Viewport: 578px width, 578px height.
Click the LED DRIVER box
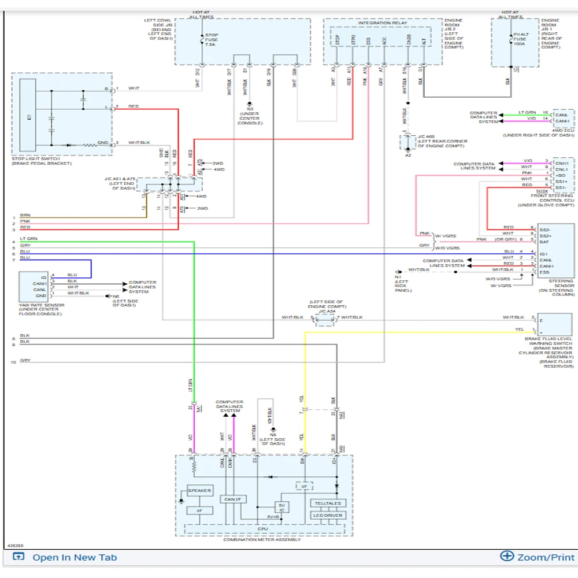point(328,516)
